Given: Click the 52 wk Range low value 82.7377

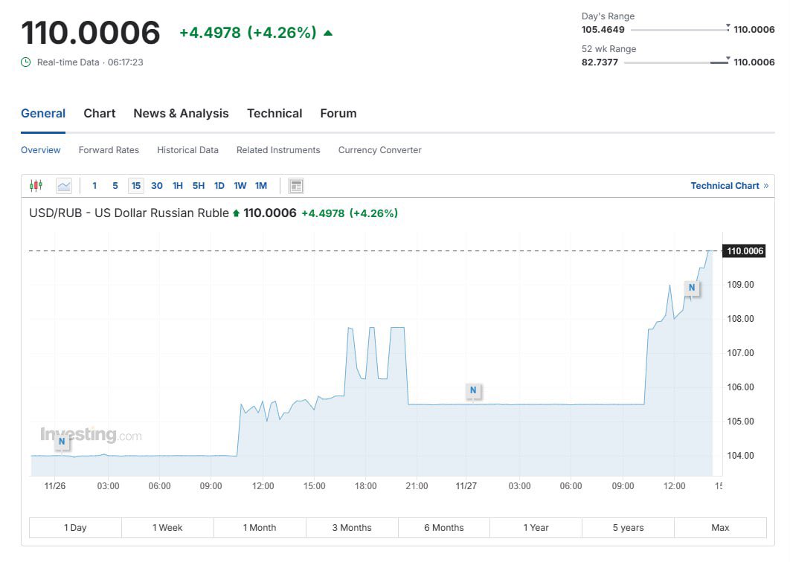Looking at the screenshot, I should pos(600,62).
